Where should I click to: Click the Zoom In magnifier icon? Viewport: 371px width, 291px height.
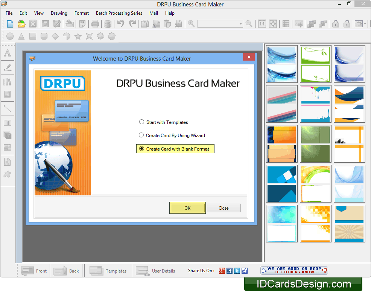point(191,24)
